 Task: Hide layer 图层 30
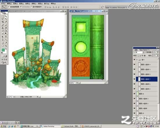134,94
